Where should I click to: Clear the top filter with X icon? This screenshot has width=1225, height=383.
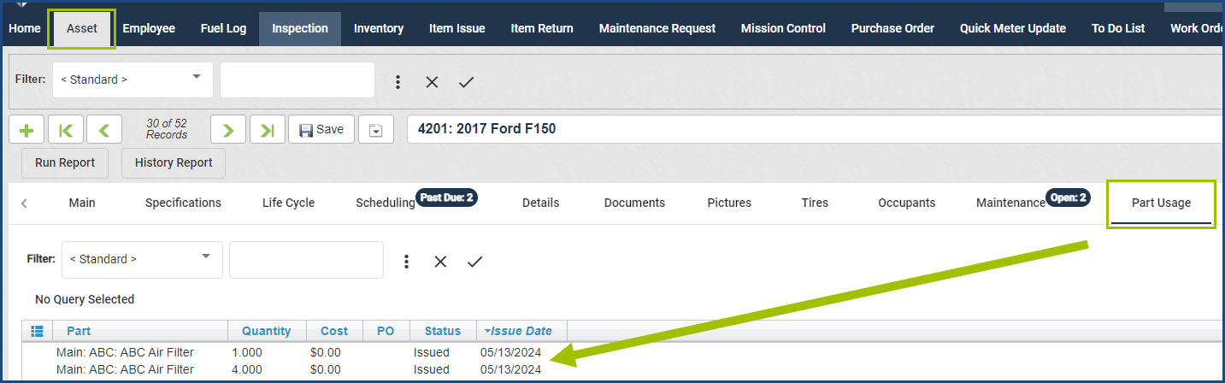click(x=432, y=82)
